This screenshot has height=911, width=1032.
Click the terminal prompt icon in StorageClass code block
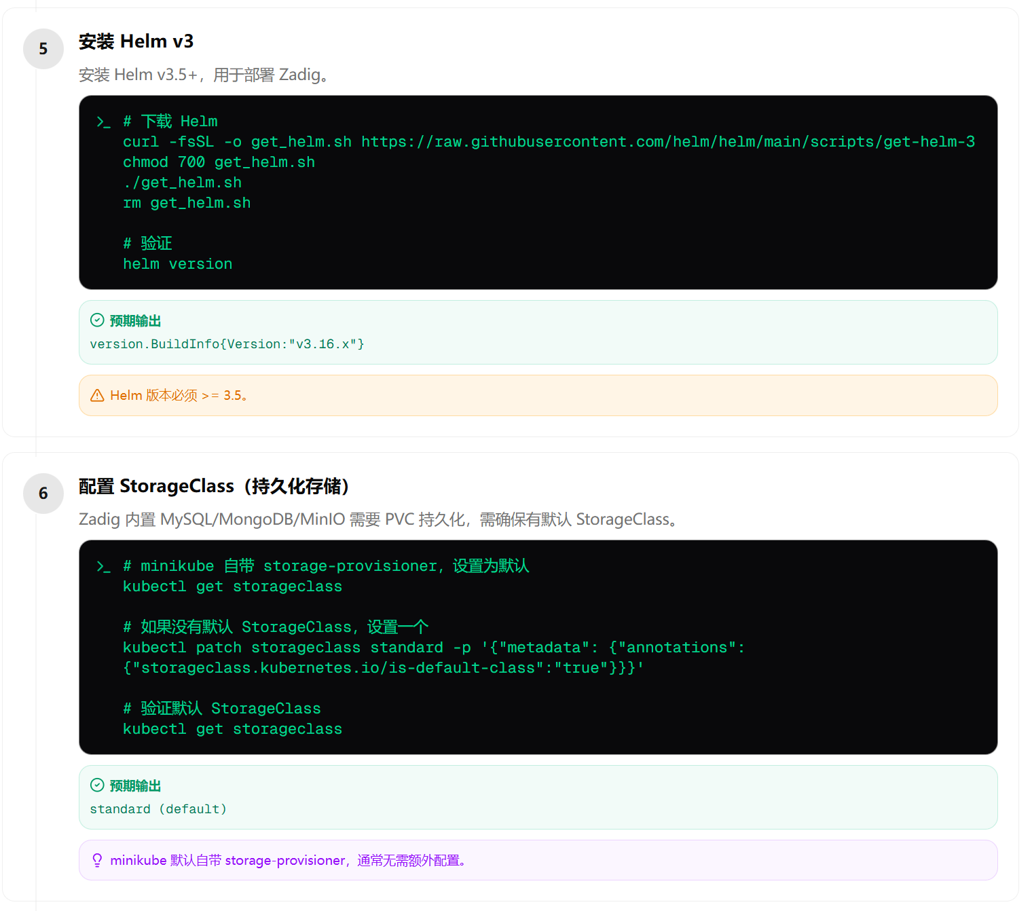click(x=103, y=567)
